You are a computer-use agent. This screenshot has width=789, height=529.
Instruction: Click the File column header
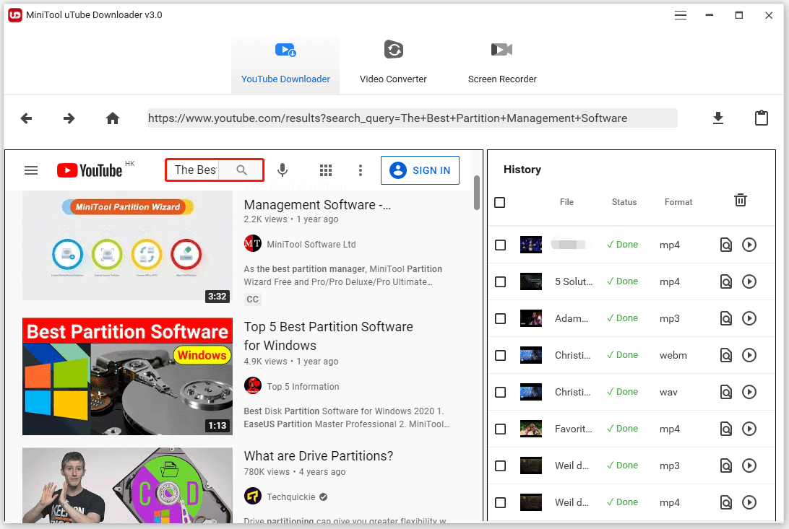pos(566,202)
